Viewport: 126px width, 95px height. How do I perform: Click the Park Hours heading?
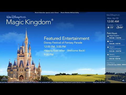pos(112,33)
